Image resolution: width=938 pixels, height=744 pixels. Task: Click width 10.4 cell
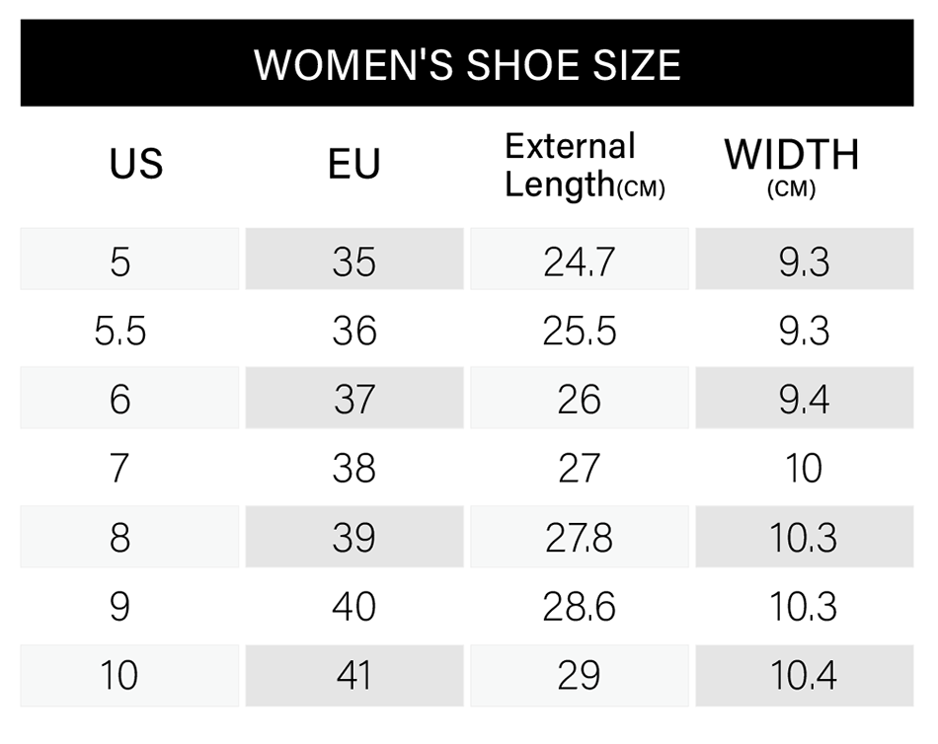click(805, 676)
